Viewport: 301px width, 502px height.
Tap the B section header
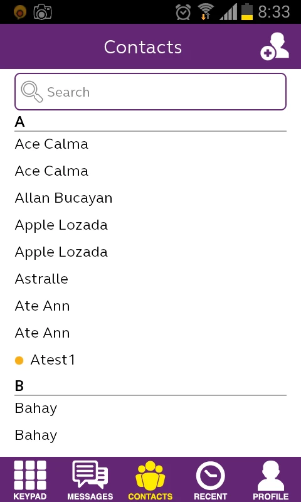[19, 386]
